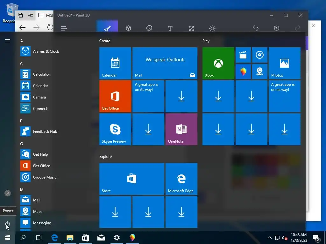Click the 'Play' tile group heading
The image size is (326, 244).
click(x=206, y=41)
